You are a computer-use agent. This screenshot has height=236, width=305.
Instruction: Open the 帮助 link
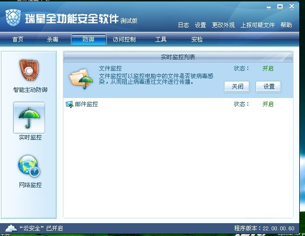click(x=286, y=25)
